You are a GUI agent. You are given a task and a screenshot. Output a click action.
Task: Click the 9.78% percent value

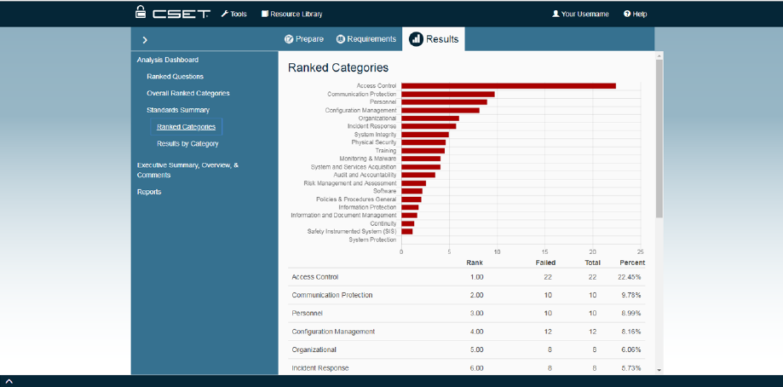[633, 295]
